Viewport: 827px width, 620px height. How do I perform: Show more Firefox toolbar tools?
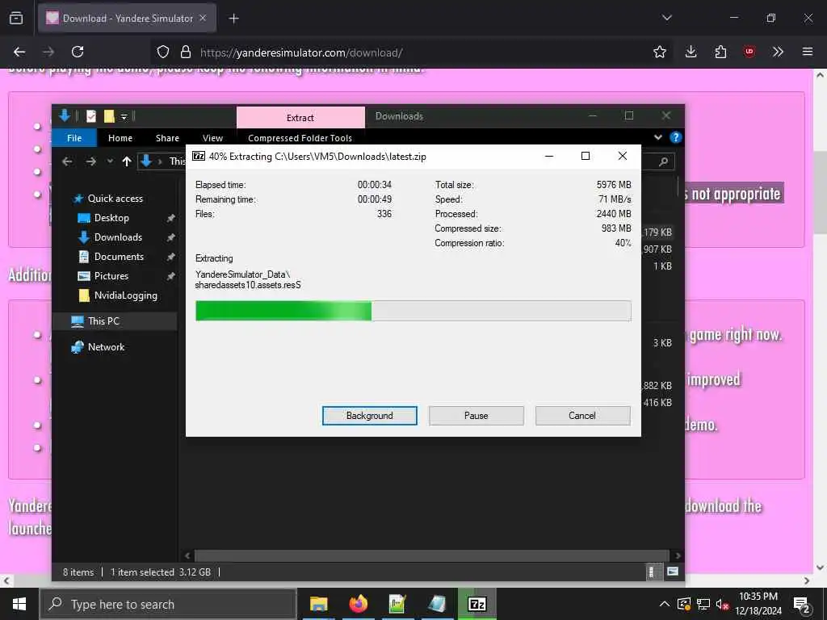(778, 52)
